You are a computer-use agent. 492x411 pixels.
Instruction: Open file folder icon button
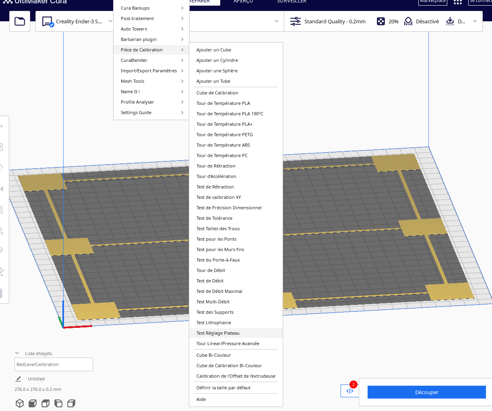point(20,21)
